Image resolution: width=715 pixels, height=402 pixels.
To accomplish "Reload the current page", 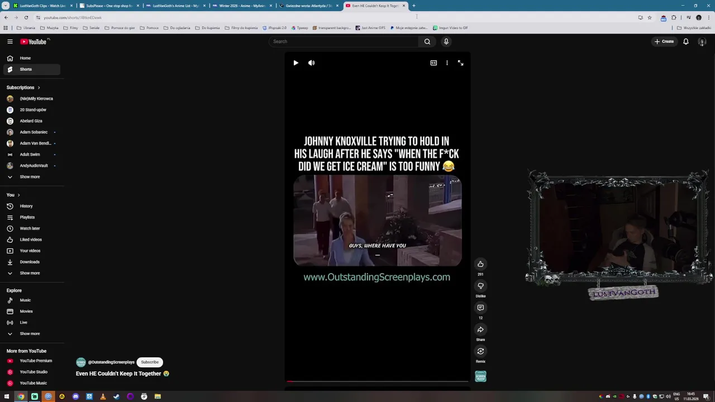I will tap(26, 18).
